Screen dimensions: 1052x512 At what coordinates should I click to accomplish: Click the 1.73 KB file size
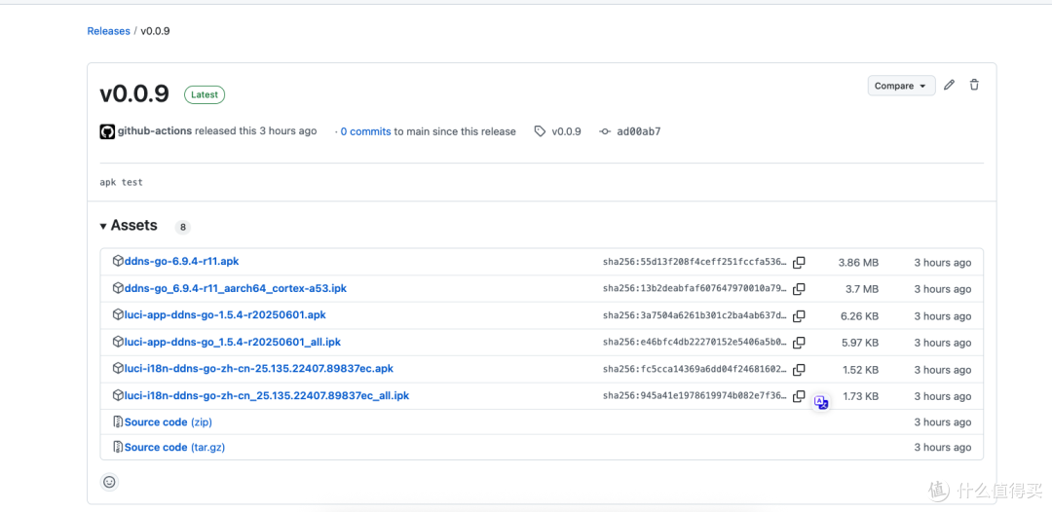(x=861, y=397)
